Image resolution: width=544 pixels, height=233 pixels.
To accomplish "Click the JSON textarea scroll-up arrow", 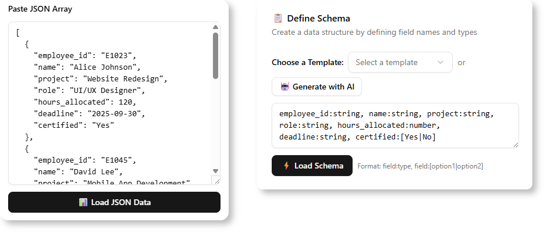I will [215, 27].
